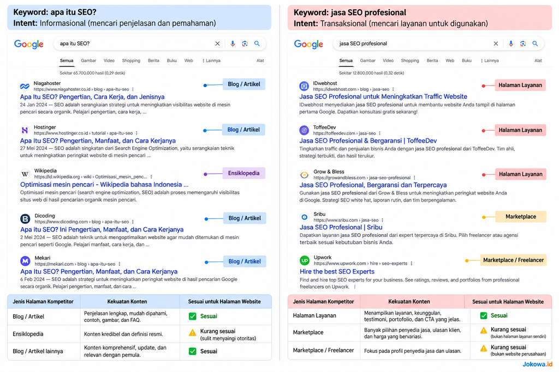Click Google logo above 'apa itu SEO?' results
This screenshot has width=559, height=372.
pyautogui.click(x=28, y=44)
